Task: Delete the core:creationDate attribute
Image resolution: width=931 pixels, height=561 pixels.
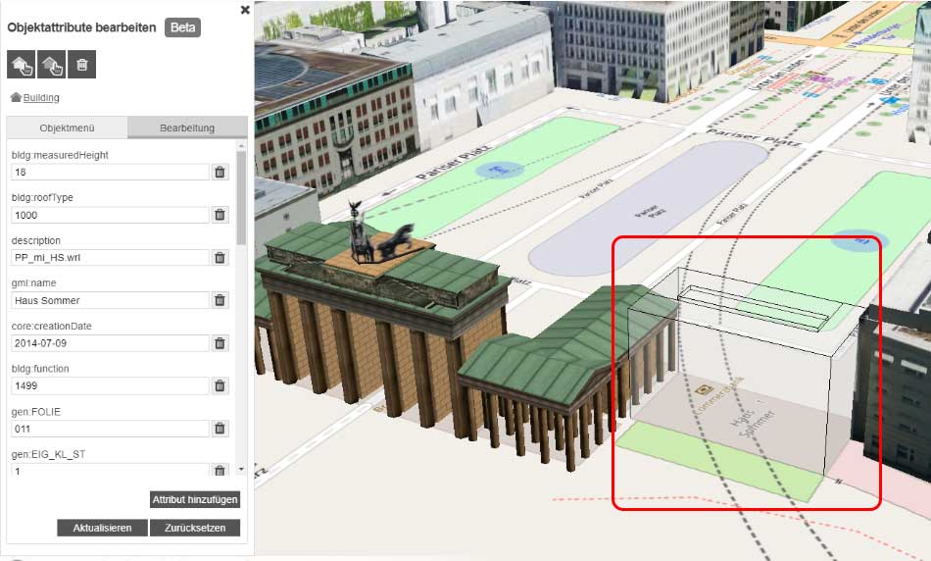Action: coord(220,343)
